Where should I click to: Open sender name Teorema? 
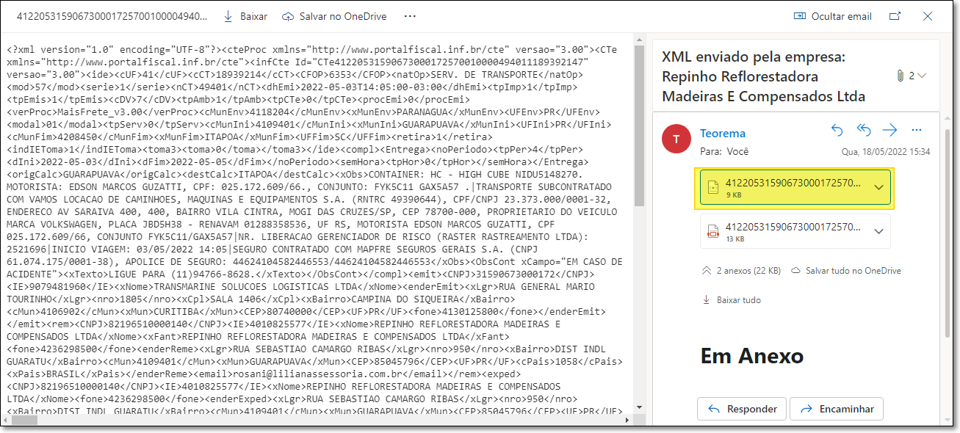(x=723, y=134)
